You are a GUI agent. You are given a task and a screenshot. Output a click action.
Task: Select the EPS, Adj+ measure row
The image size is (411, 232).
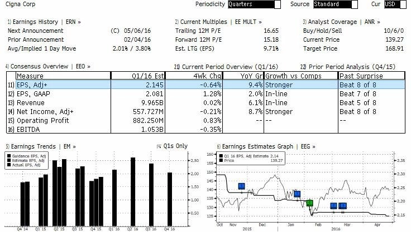click(205, 85)
